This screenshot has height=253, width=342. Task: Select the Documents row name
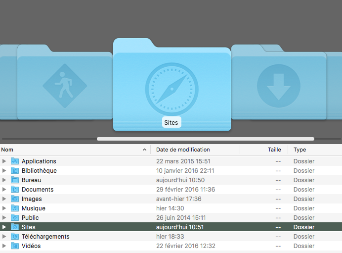[38, 190]
